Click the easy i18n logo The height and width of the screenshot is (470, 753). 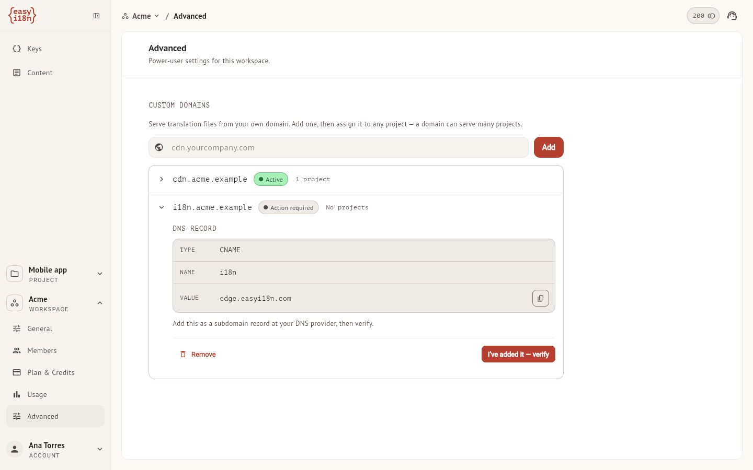(22, 16)
